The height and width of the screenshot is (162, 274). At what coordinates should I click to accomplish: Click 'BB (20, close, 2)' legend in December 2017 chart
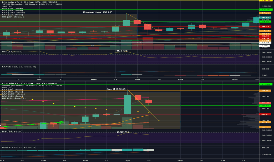(14, 17)
